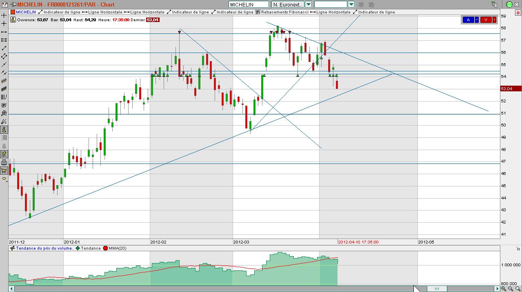Open the empty combo box dropdown arrow
This screenshot has width=522, height=292.
click(x=351, y=4)
